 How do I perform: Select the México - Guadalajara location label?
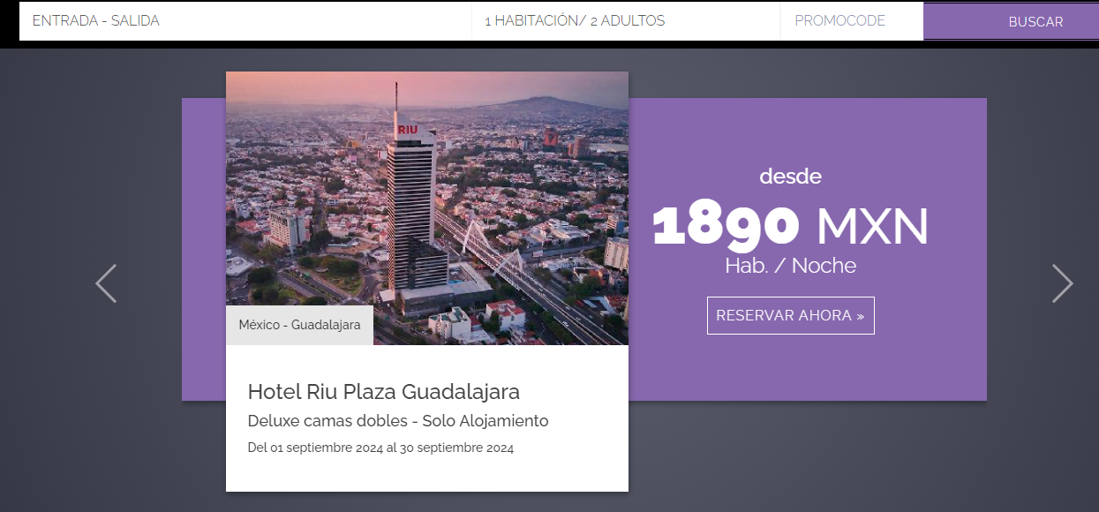tap(299, 324)
